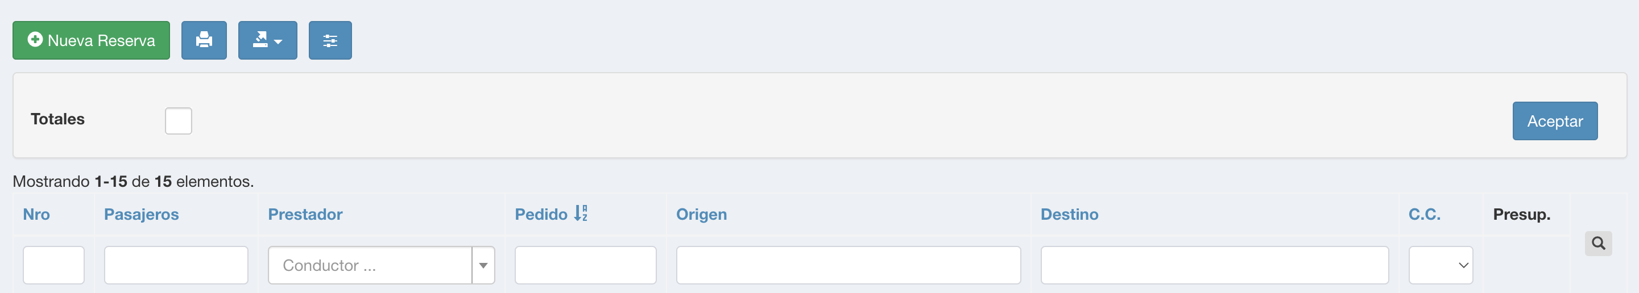The image size is (1639, 293).
Task: Open the C.C. filter dropdown
Action: click(1441, 265)
